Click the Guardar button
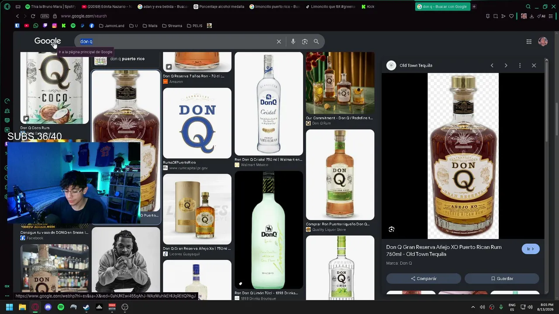This screenshot has width=559, height=314. click(502, 279)
